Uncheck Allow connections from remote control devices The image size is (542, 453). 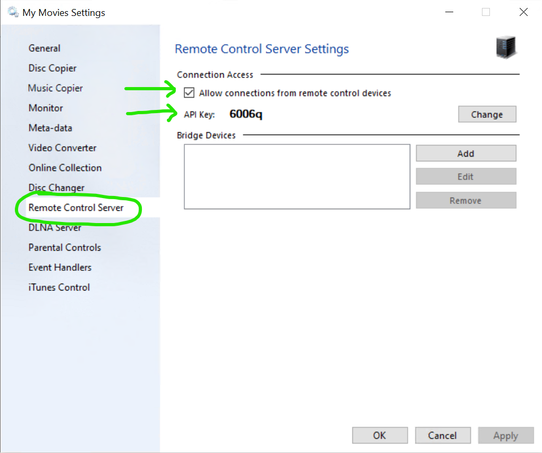coord(189,93)
